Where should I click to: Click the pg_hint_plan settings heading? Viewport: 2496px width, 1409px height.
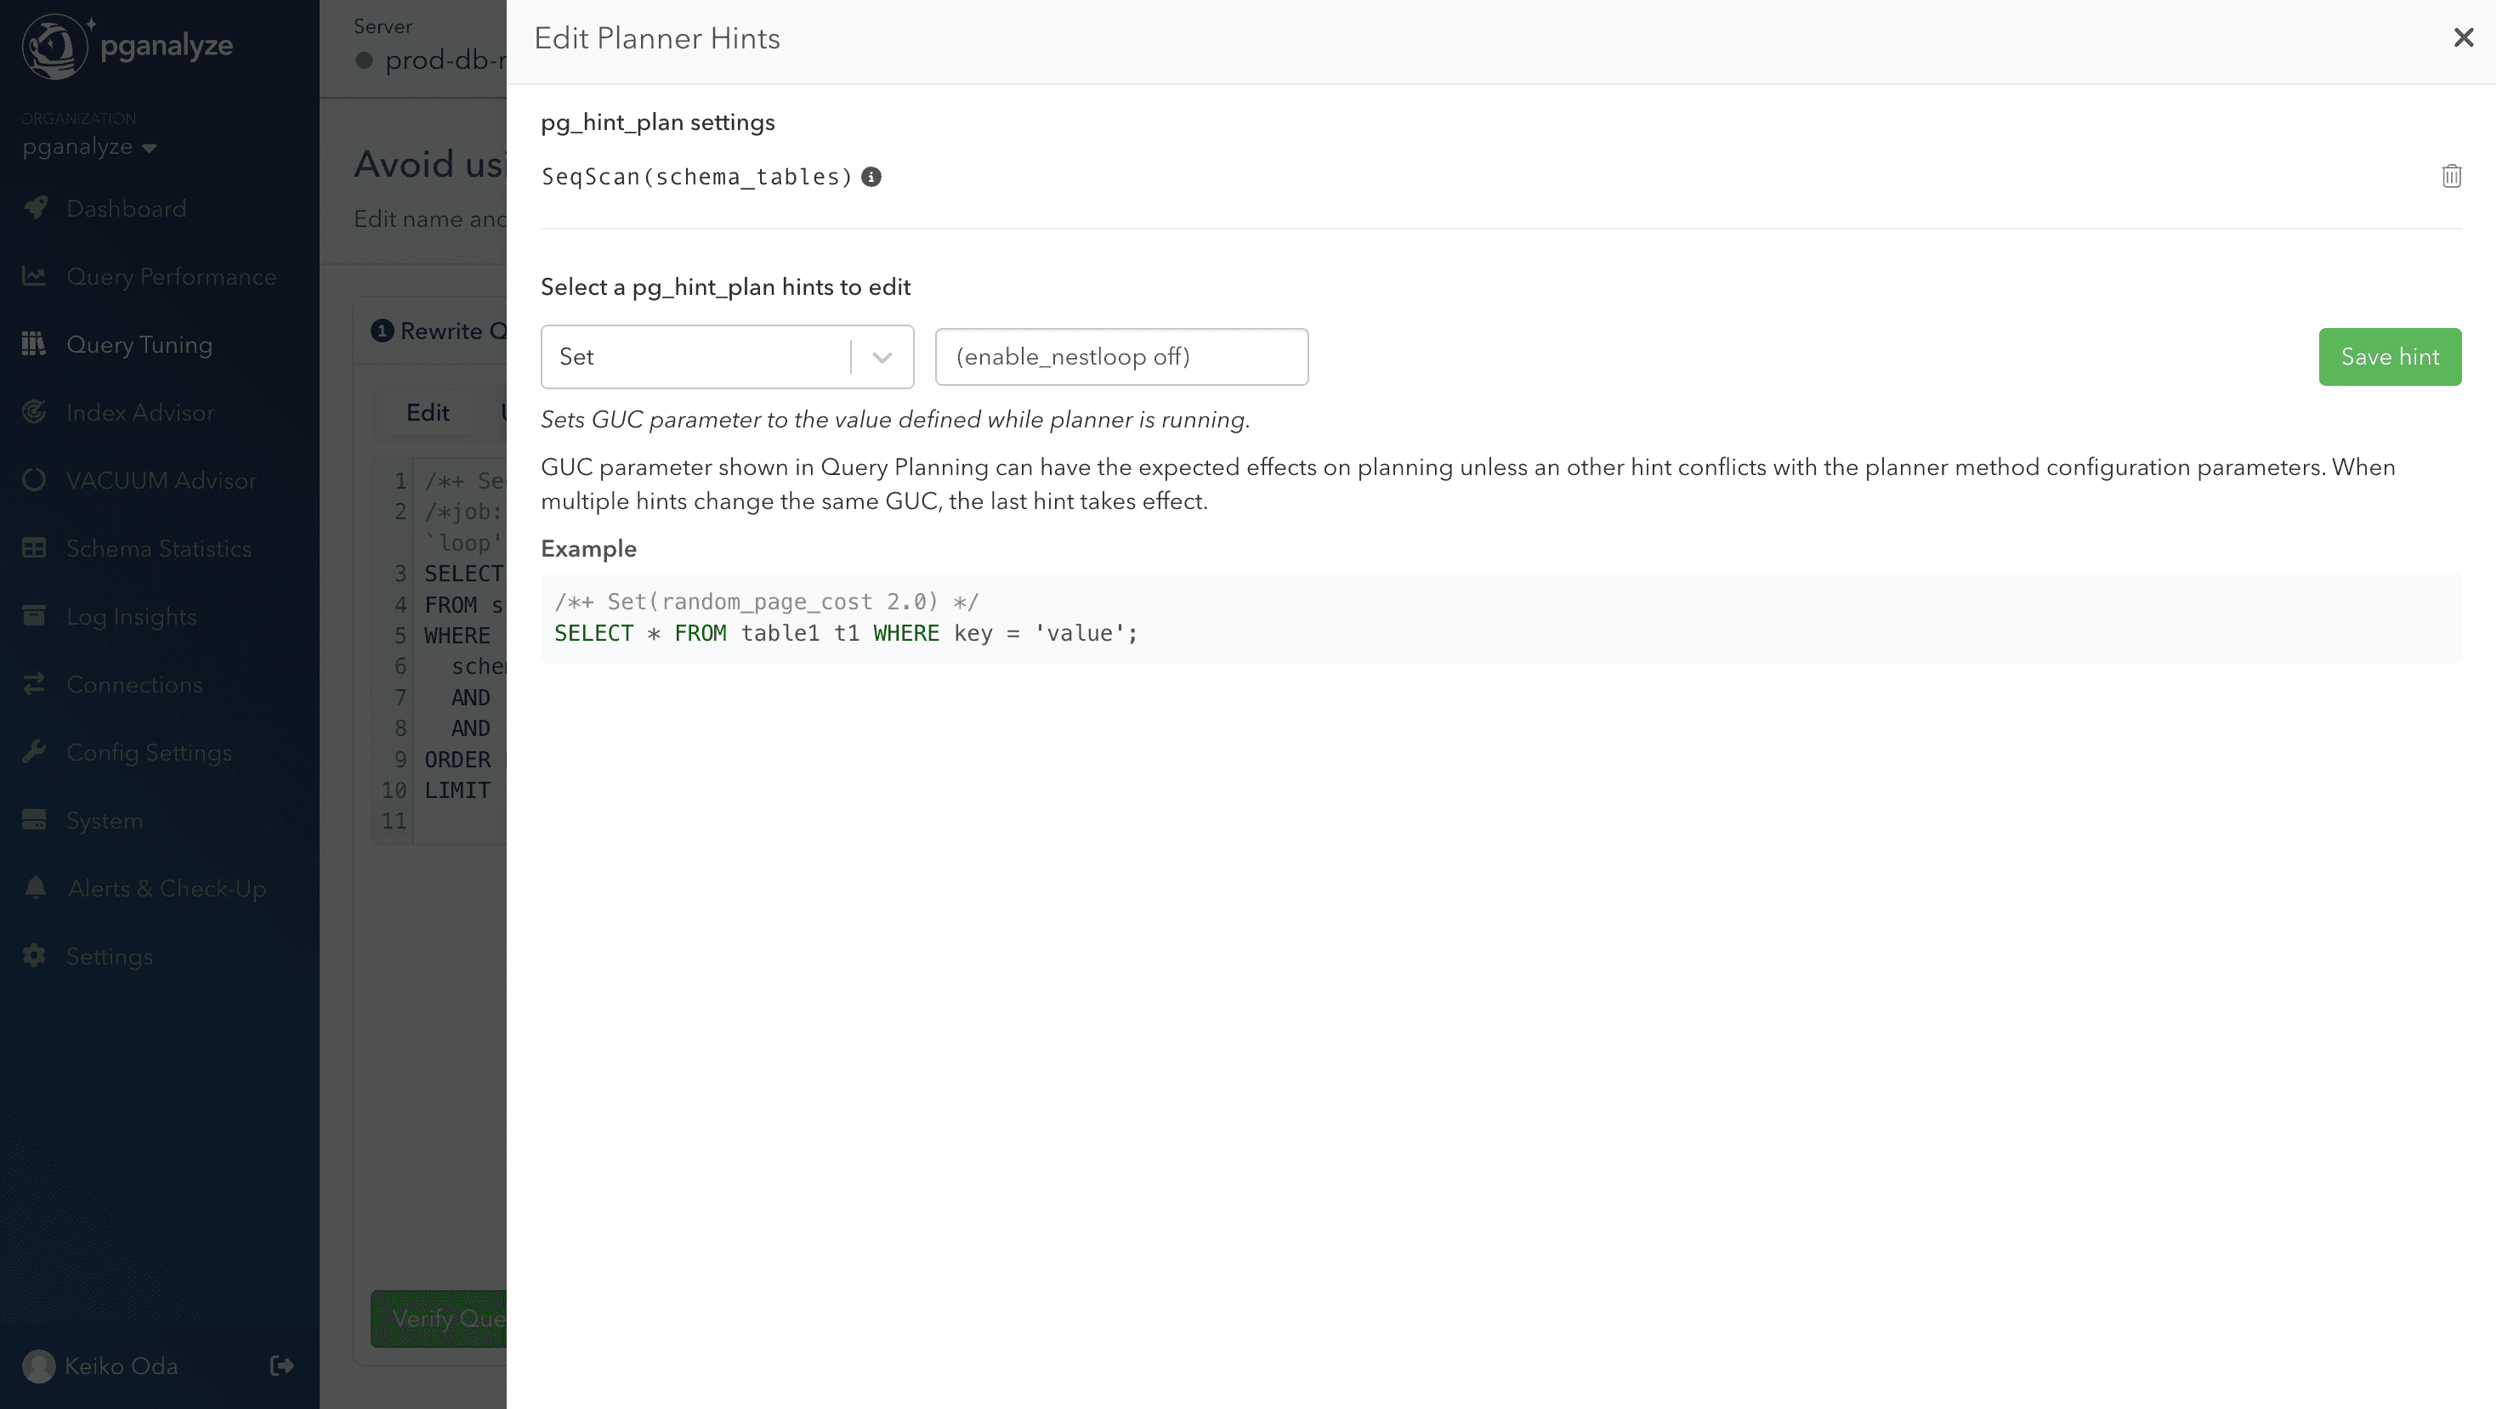(x=658, y=122)
